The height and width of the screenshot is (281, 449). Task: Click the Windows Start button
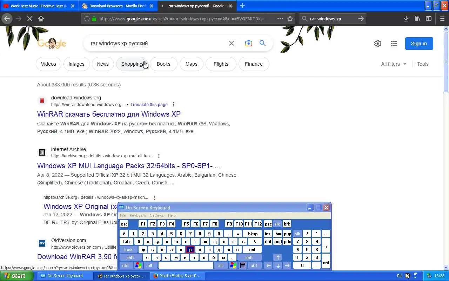pyautogui.click(x=17, y=276)
